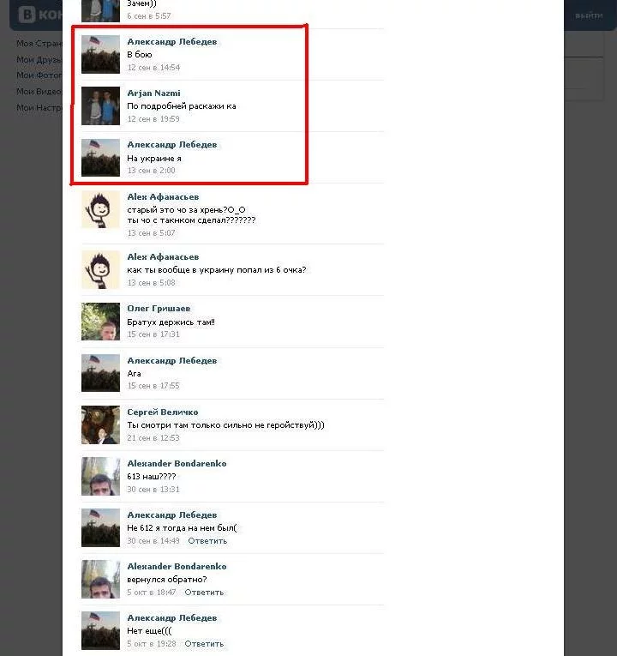Click Олег Гришаев name link
Viewport: 617px width, 656px height.
coord(159,309)
